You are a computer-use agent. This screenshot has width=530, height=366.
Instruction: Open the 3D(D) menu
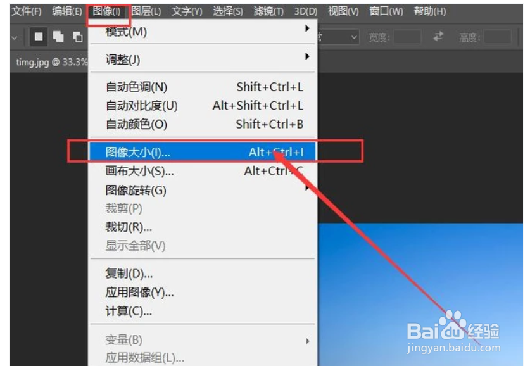[x=306, y=11]
